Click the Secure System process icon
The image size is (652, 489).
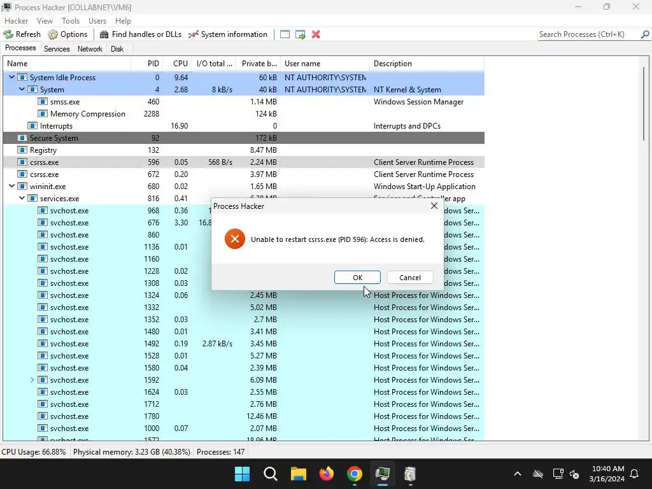22,138
